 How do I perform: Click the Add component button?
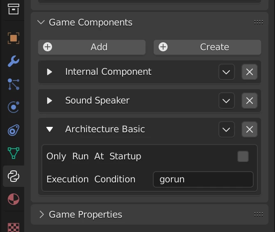click(92, 47)
